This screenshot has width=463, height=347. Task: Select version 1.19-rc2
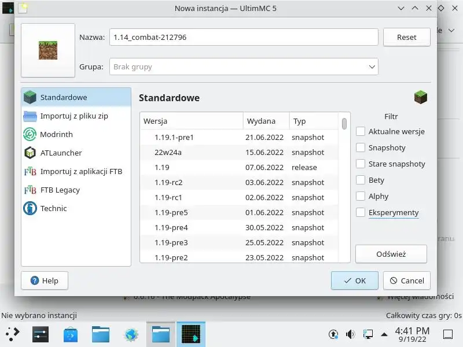239,182
